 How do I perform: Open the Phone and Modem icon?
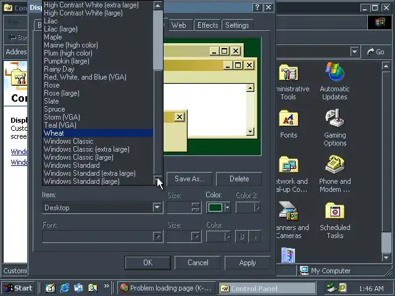(335, 165)
